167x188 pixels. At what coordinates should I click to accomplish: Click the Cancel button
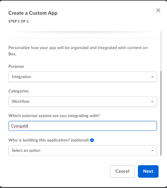pyautogui.click(x=122, y=171)
